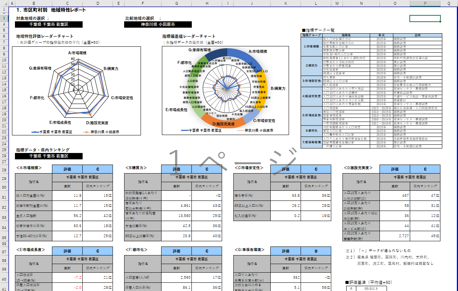Select the '13,580' 貯蓄残高 value cell
Screen dimensions: 458x291
pos(176,216)
